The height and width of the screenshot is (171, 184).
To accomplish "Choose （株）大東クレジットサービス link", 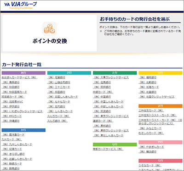I will pos(111,77).
